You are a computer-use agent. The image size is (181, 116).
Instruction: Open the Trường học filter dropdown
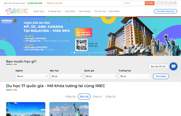[135, 76]
